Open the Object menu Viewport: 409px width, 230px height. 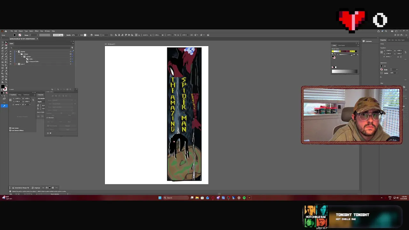point(21,31)
